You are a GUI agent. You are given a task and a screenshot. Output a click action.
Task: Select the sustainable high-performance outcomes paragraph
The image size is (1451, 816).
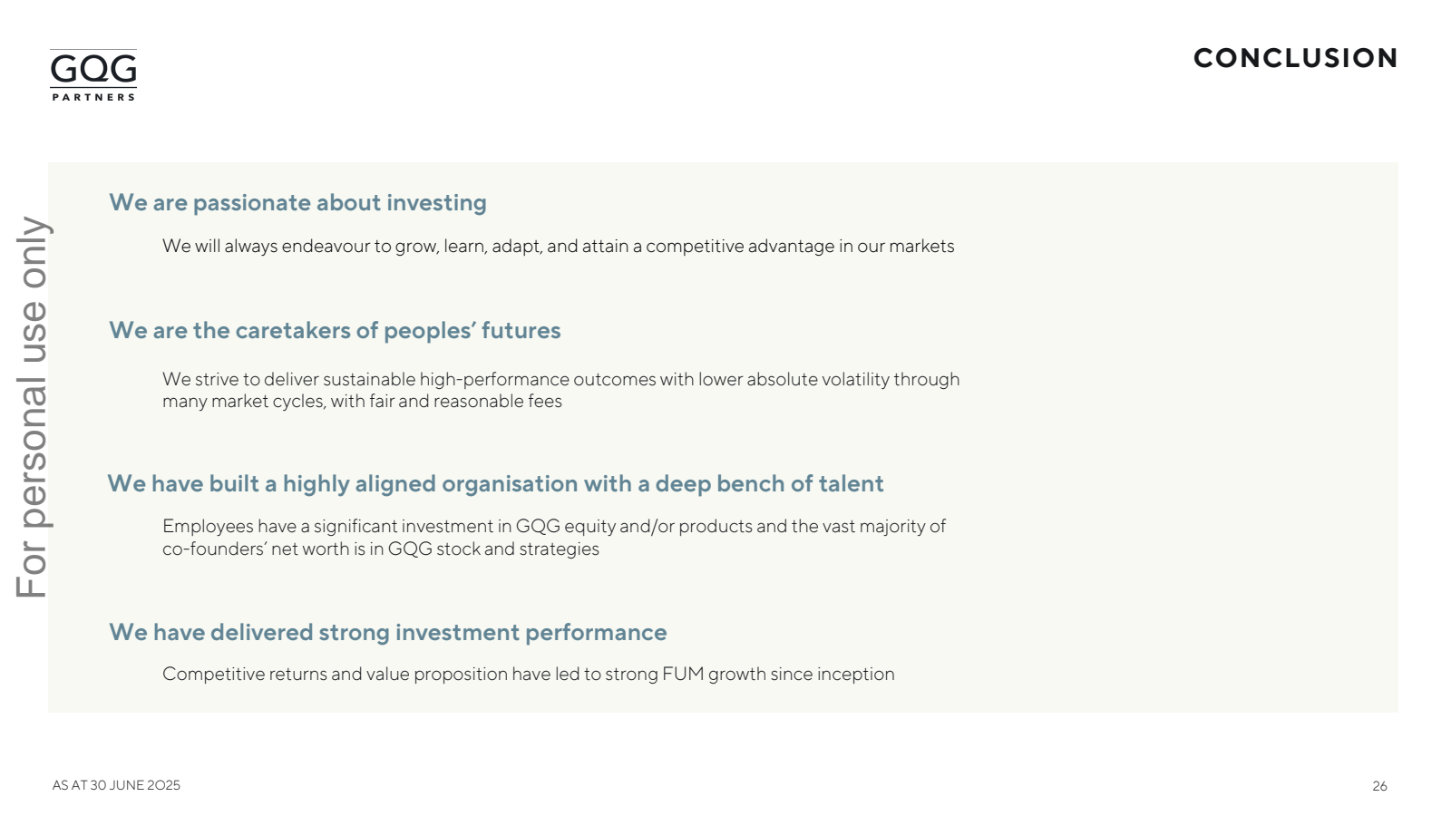tap(560, 391)
